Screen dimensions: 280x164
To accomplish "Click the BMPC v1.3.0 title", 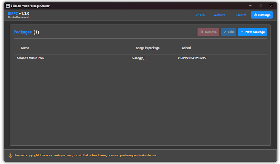I will [x=18, y=13].
